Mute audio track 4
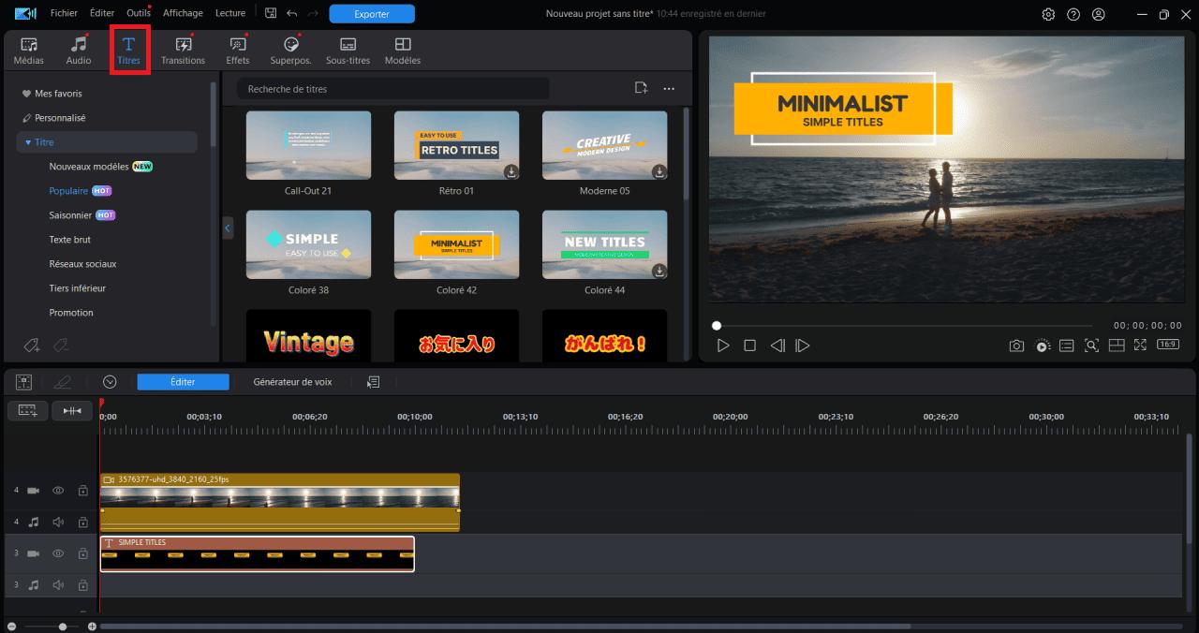The width and height of the screenshot is (1199, 633). [58, 522]
